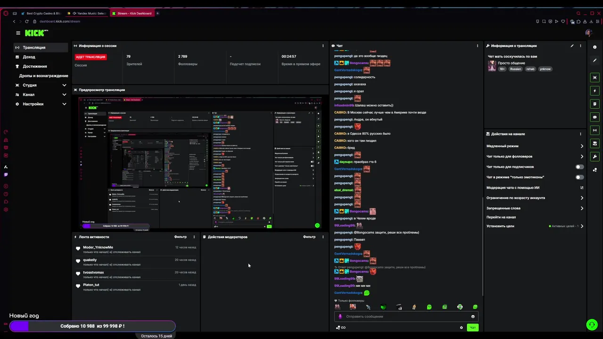The image size is (603, 339).
Task: Click the Новый год donation goal progress bar
Action: point(92,326)
